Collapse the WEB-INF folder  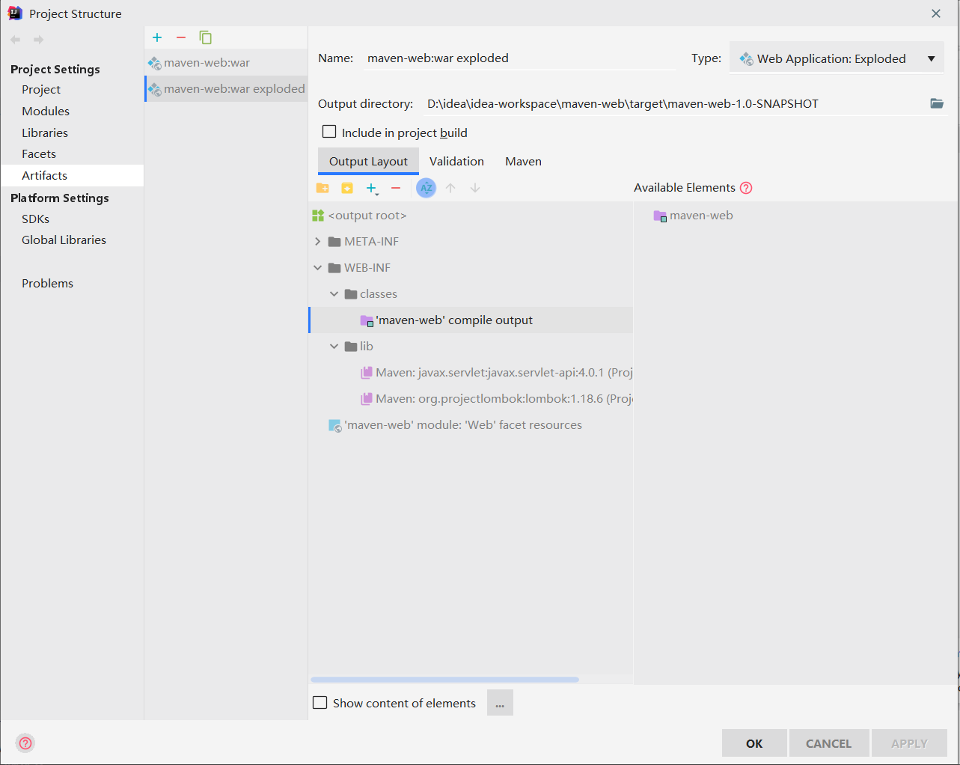(x=318, y=268)
